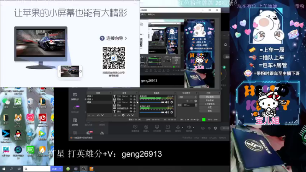
Task: Toggle visibility of 图像 source
Action: 131,105
